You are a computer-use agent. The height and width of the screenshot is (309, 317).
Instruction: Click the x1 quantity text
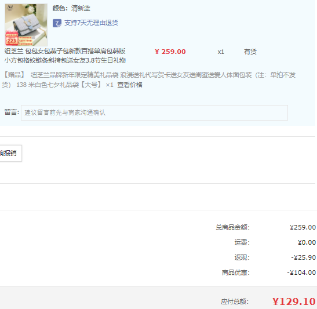click(221, 52)
